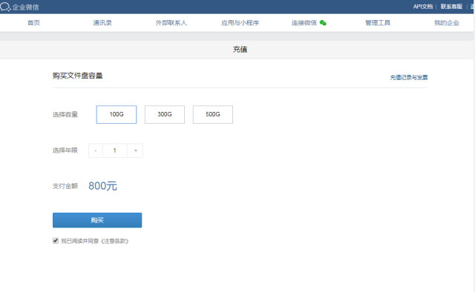Click the 选择年限 label
475x292 pixels.
pyautogui.click(x=65, y=150)
